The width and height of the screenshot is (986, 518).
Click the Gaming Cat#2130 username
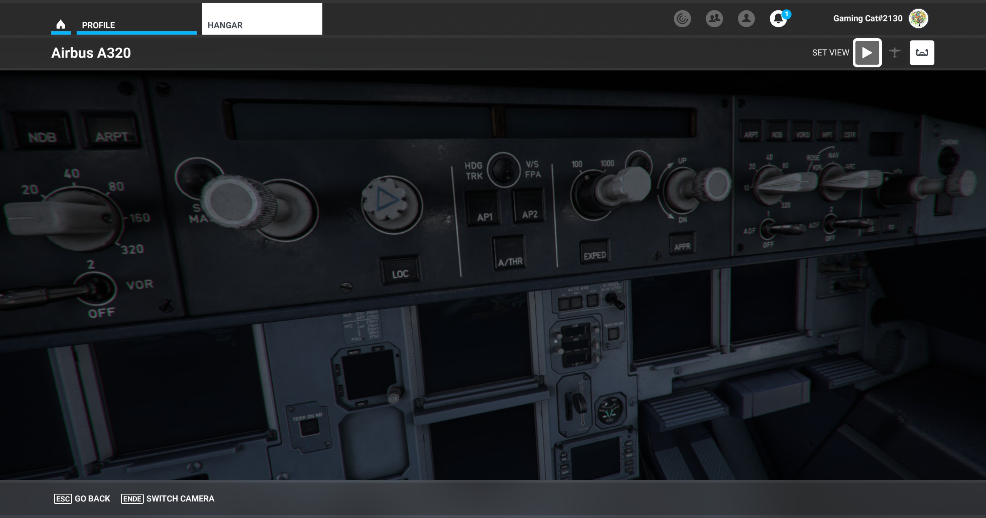coord(868,18)
